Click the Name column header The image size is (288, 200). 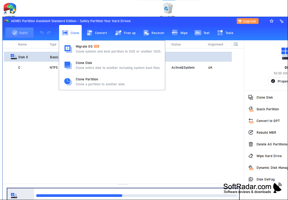[22, 44]
